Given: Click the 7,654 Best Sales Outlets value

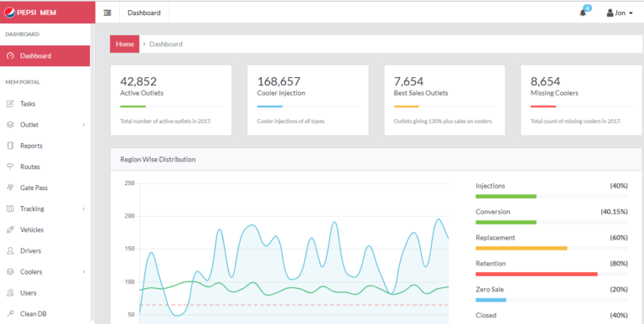Looking at the screenshot, I should [408, 81].
